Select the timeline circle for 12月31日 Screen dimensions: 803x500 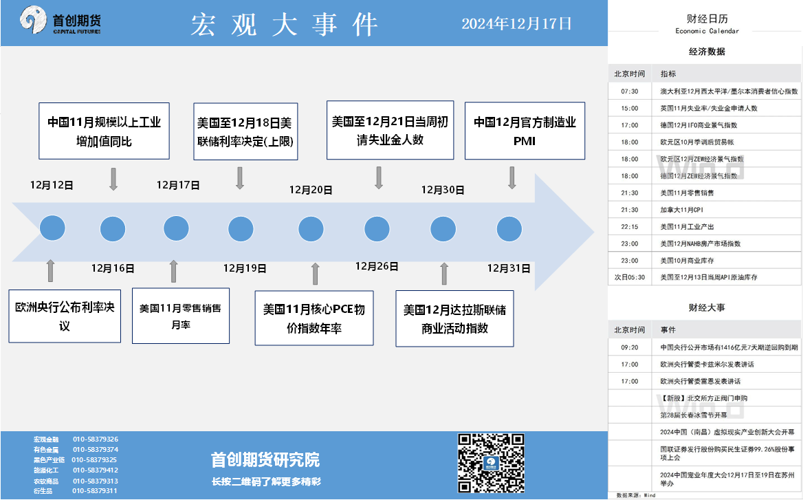click(509, 228)
